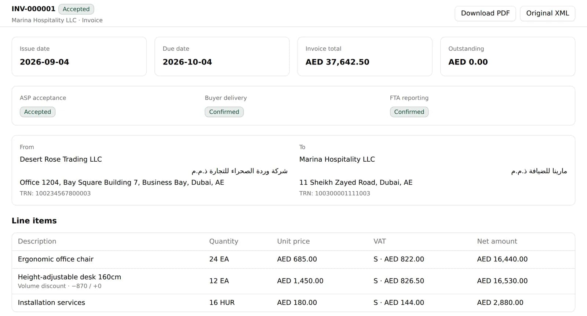Screen dimensions: 587x316
Task: Click the quantity 16 HUR
Action: [222, 302]
